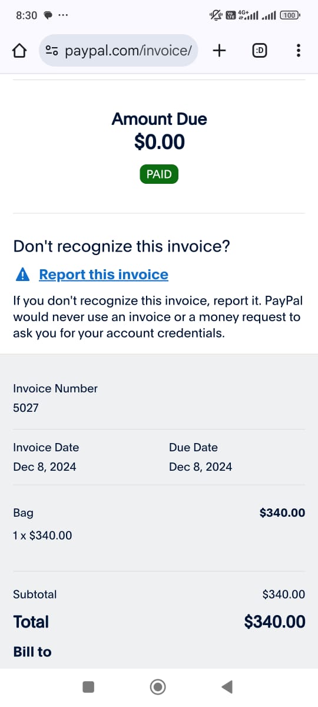Open the tab switcher icon

(x=259, y=51)
